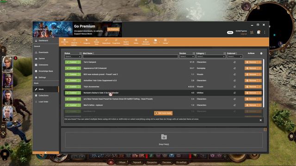Expand status options for Trip's Accessories
Screen dimensions: 296x166
click(80, 87)
